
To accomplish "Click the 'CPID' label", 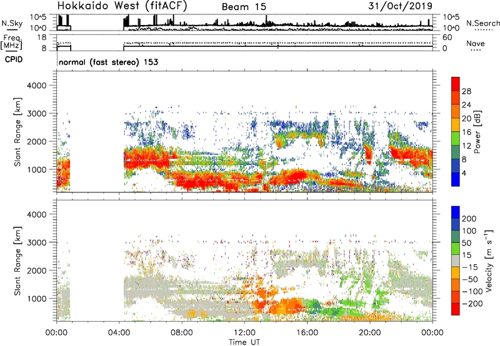I will (13, 59).
